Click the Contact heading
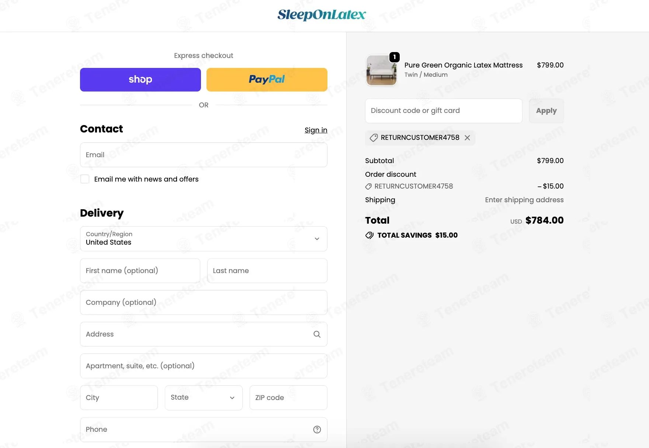Viewport: 649px width, 448px height. click(101, 129)
